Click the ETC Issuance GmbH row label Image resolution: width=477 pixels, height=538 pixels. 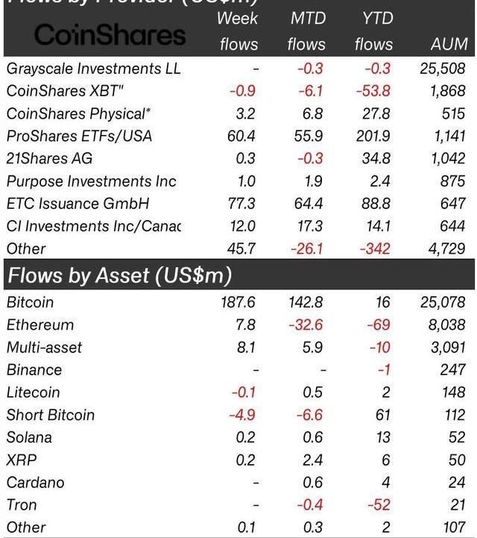pos(78,203)
